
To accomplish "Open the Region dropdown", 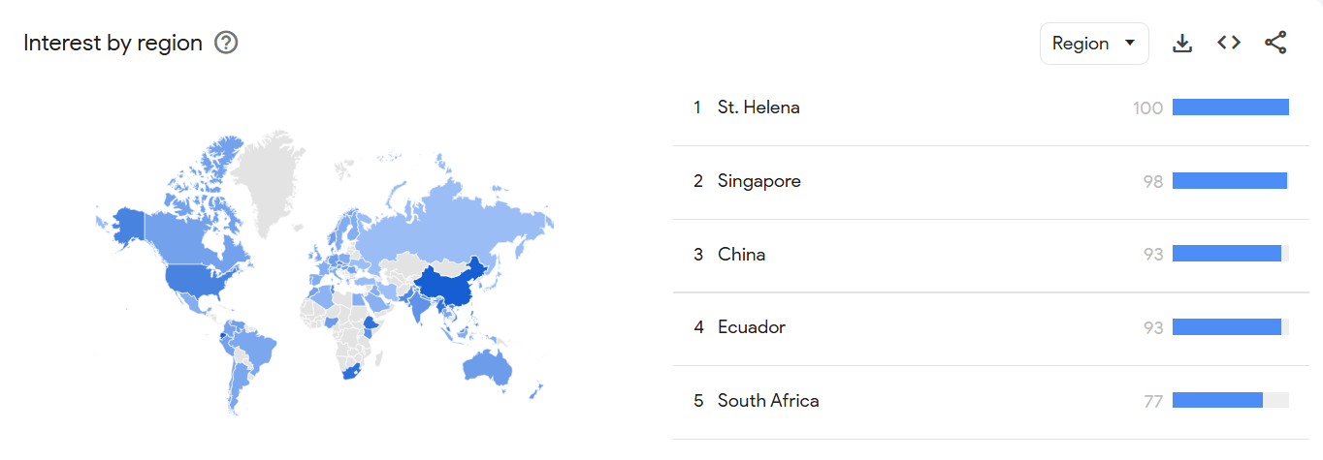I will [x=1094, y=44].
